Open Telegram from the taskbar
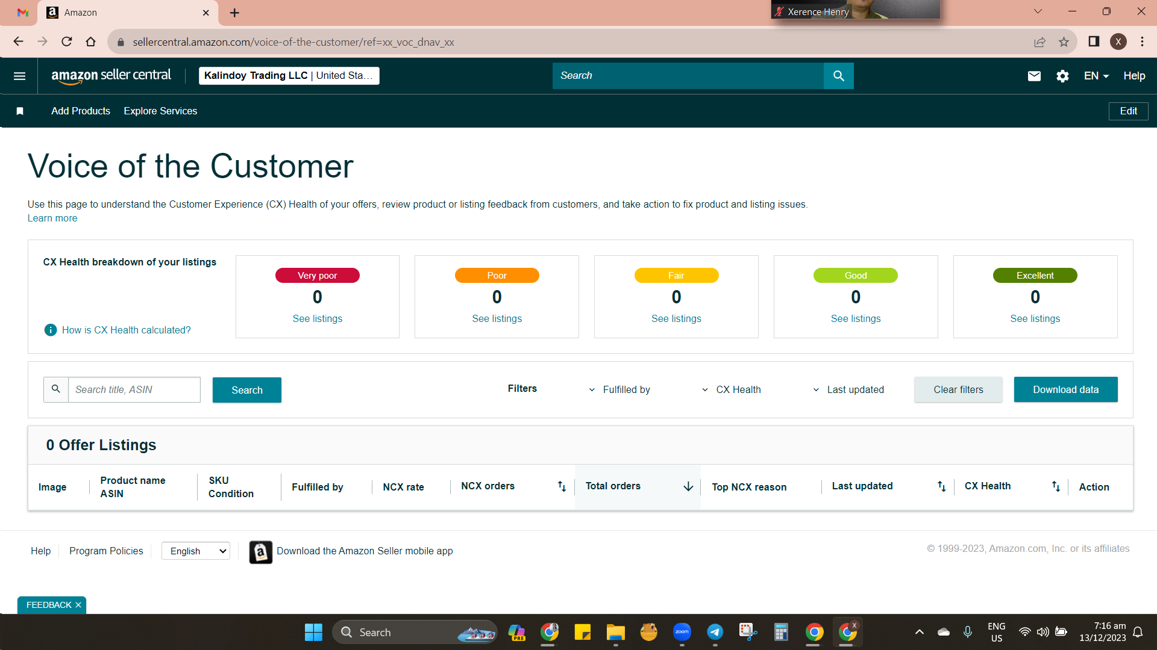Image resolution: width=1157 pixels, height=650 pixels. pos(715,632)
